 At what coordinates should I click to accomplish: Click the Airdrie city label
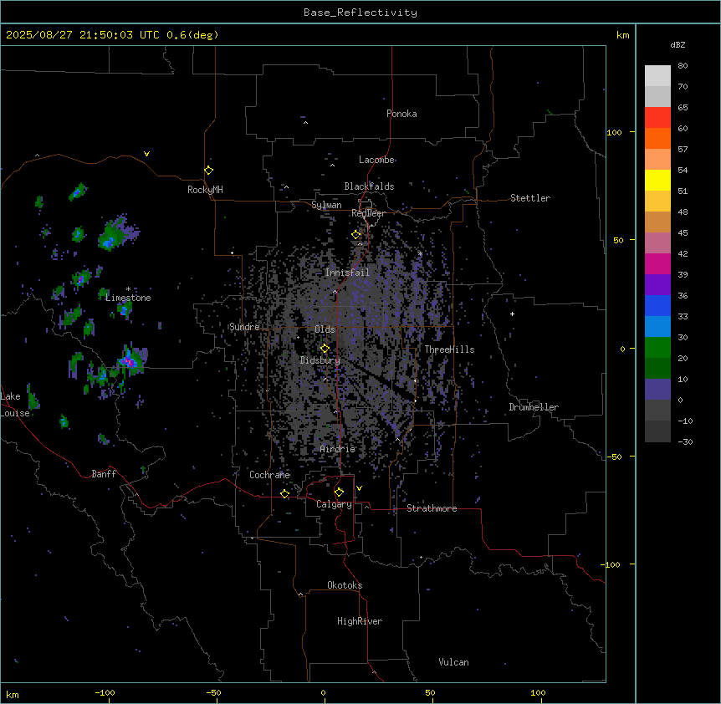pos(338,449)
